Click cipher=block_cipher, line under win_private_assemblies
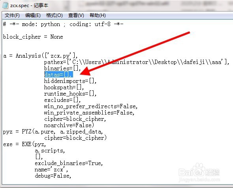 75,119
